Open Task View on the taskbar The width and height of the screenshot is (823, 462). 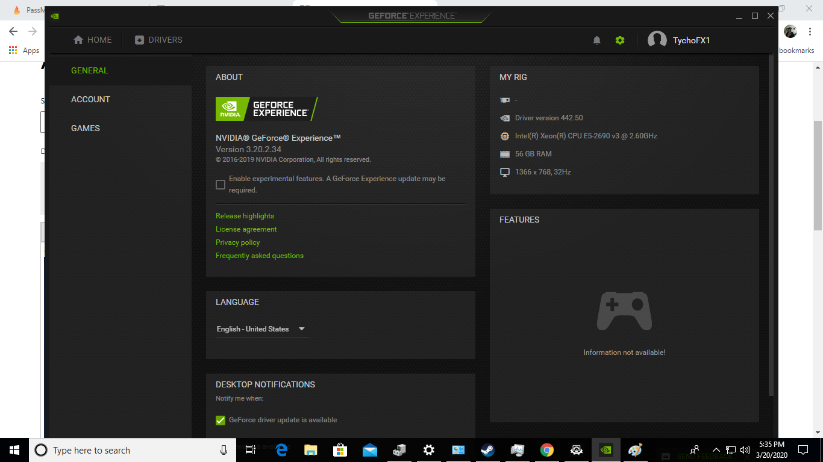click(x=251, y=450)
